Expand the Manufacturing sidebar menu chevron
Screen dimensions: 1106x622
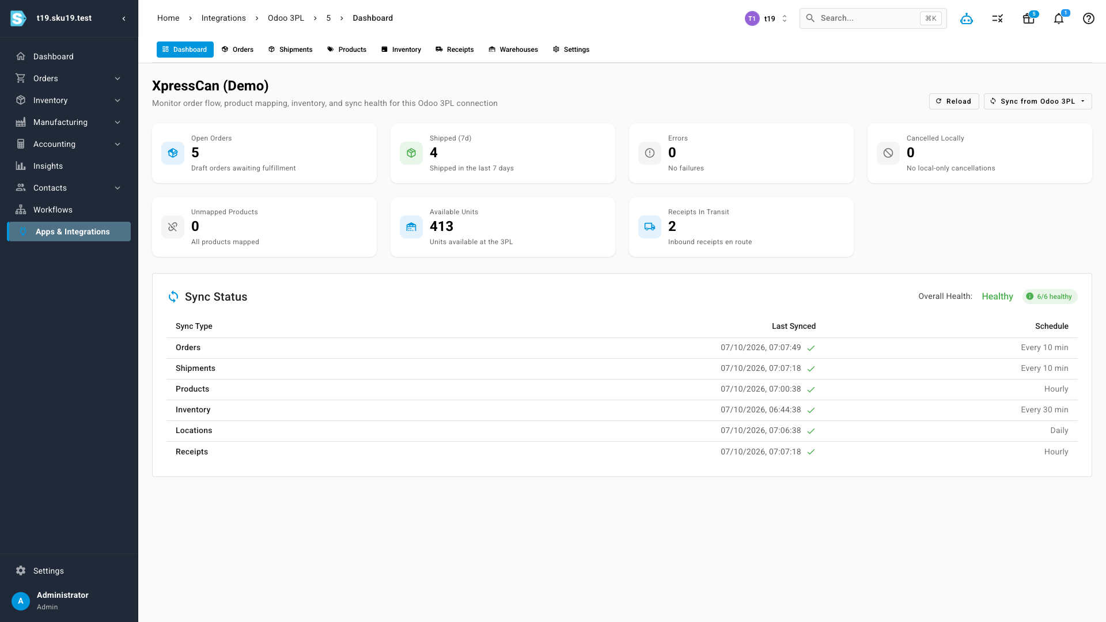click(118, 122)
